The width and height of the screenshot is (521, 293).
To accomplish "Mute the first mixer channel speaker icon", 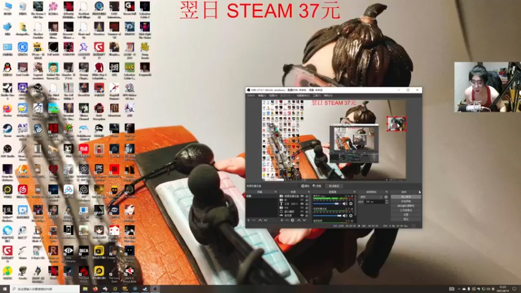I will [x=345, y=204].
